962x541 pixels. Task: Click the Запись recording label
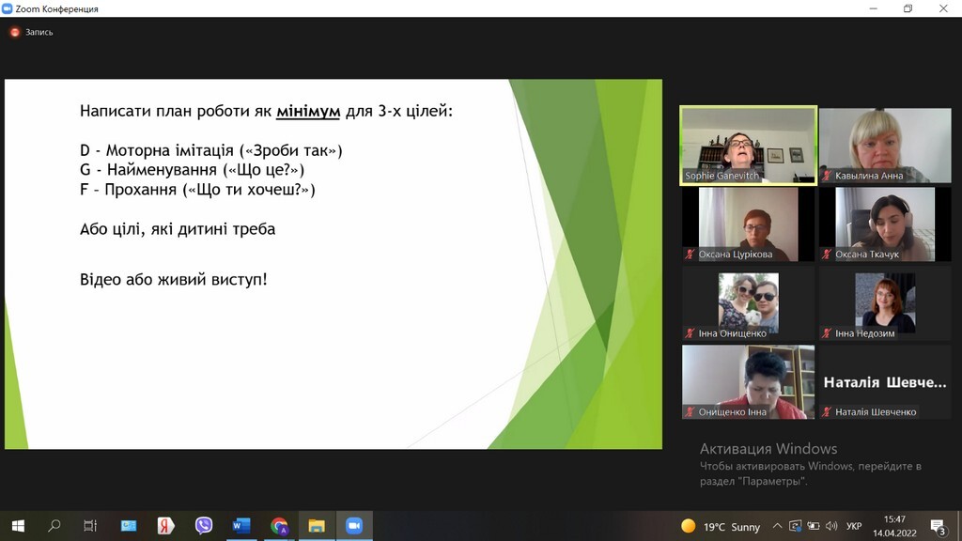tap(39, 32)
